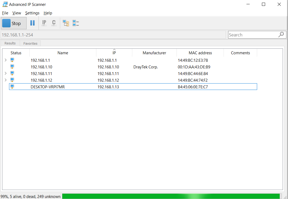Sort by the Comments column header
The height and width of the screenshot is (199, 288).
click(240, 53)
